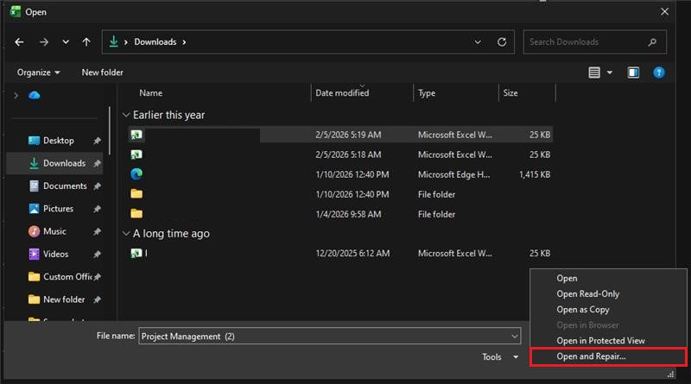Toggle the preview pane
691x384 pixels.
(633, 72)
